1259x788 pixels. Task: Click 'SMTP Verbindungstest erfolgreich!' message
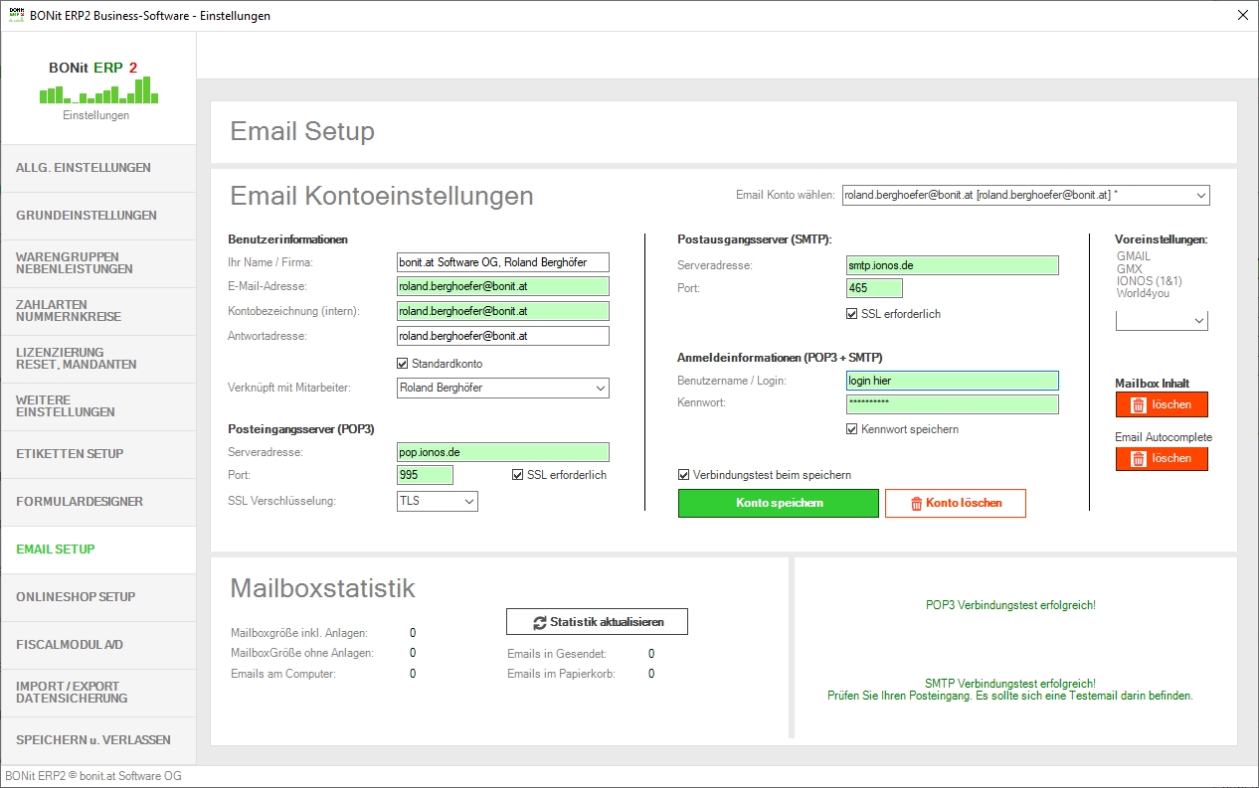point(1010,684)
